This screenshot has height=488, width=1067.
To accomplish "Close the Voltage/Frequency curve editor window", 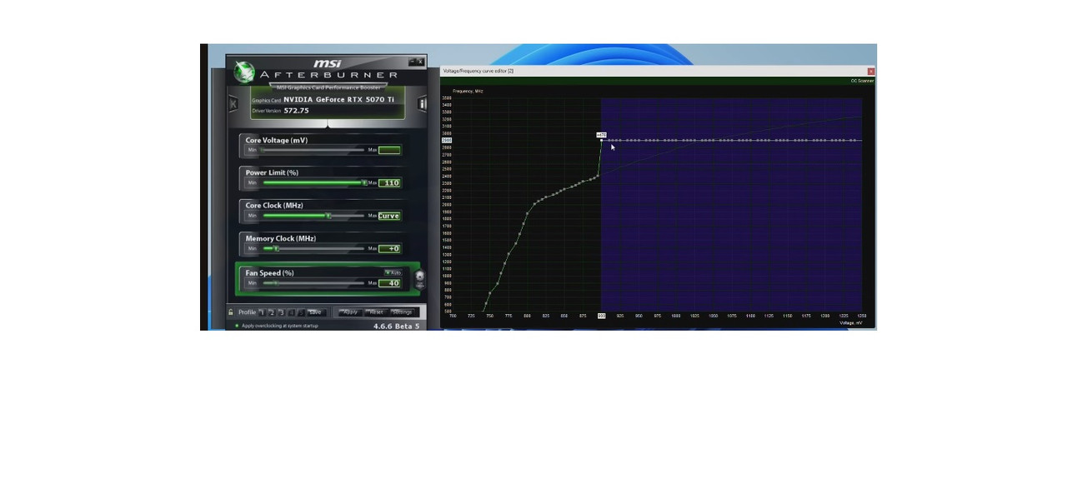I will 871,72.
